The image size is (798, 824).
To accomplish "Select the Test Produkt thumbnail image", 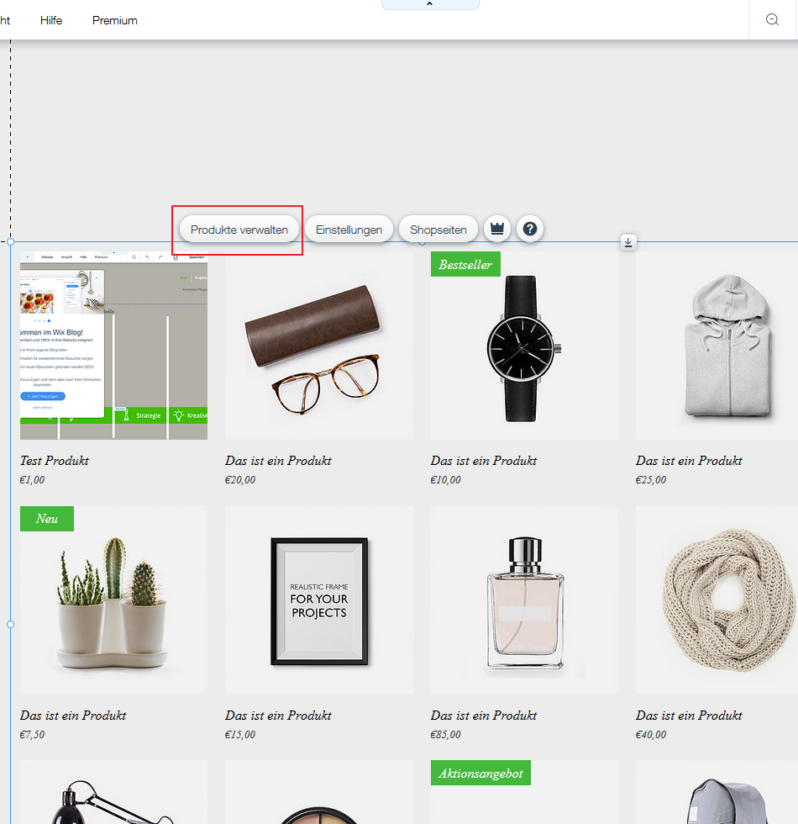I will tap(113, 346).
